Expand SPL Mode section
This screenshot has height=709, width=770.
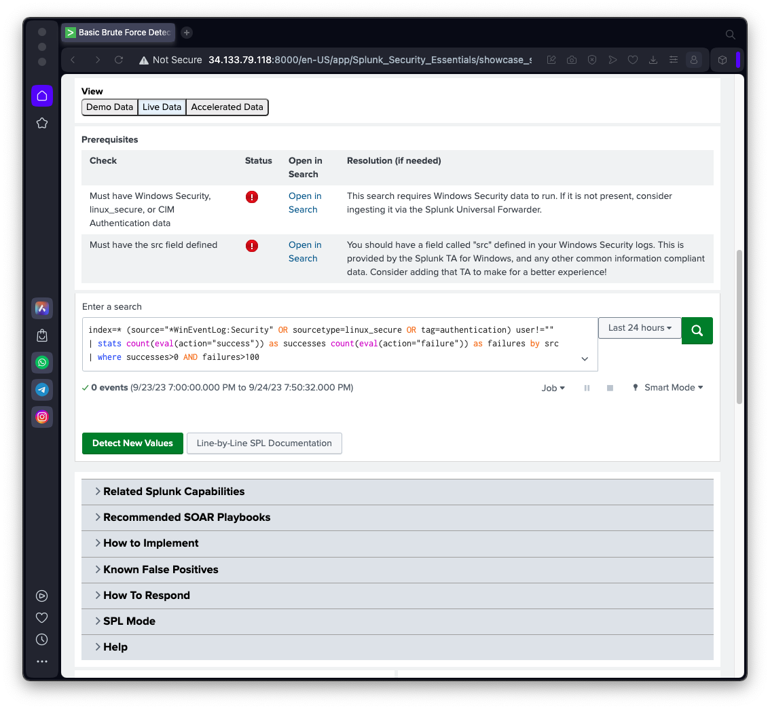[397, 621]
